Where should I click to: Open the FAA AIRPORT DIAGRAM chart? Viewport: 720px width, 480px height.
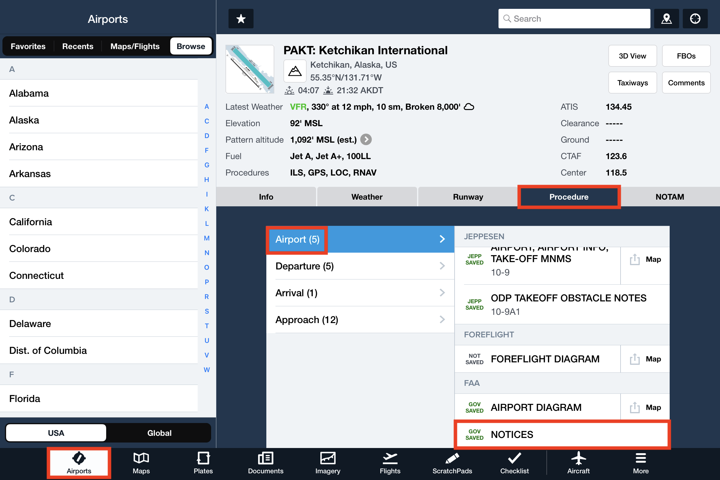pyautogui.click(x=537, y=407)
